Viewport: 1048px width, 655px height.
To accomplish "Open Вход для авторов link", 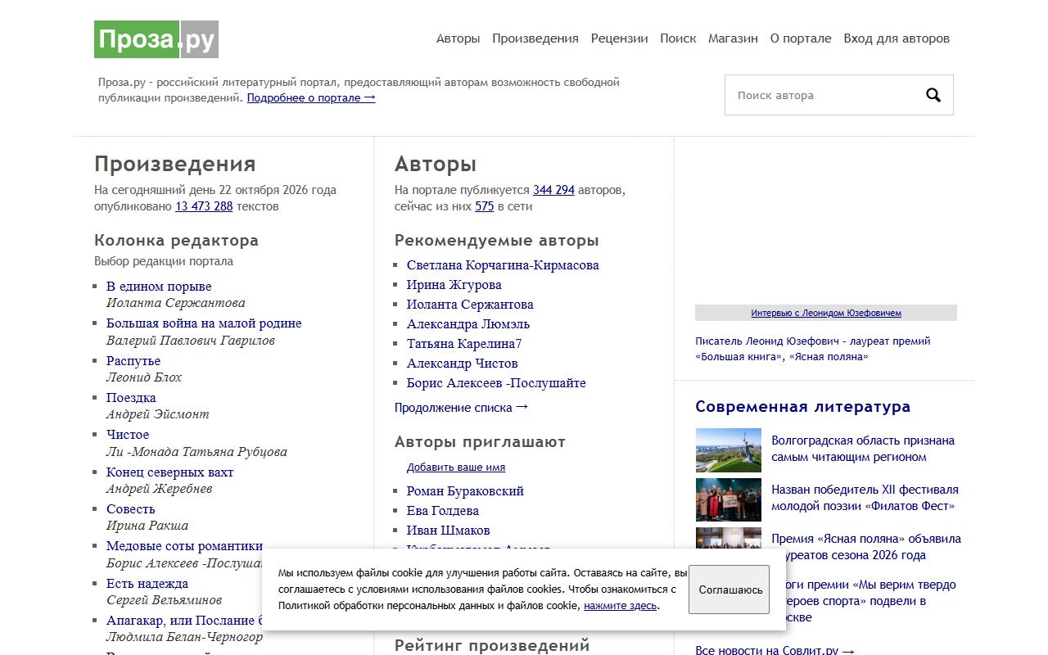I will (x=897, y=38).
